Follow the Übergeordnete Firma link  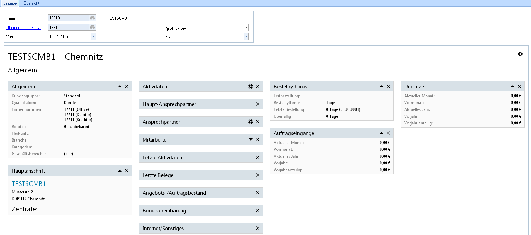24,28
